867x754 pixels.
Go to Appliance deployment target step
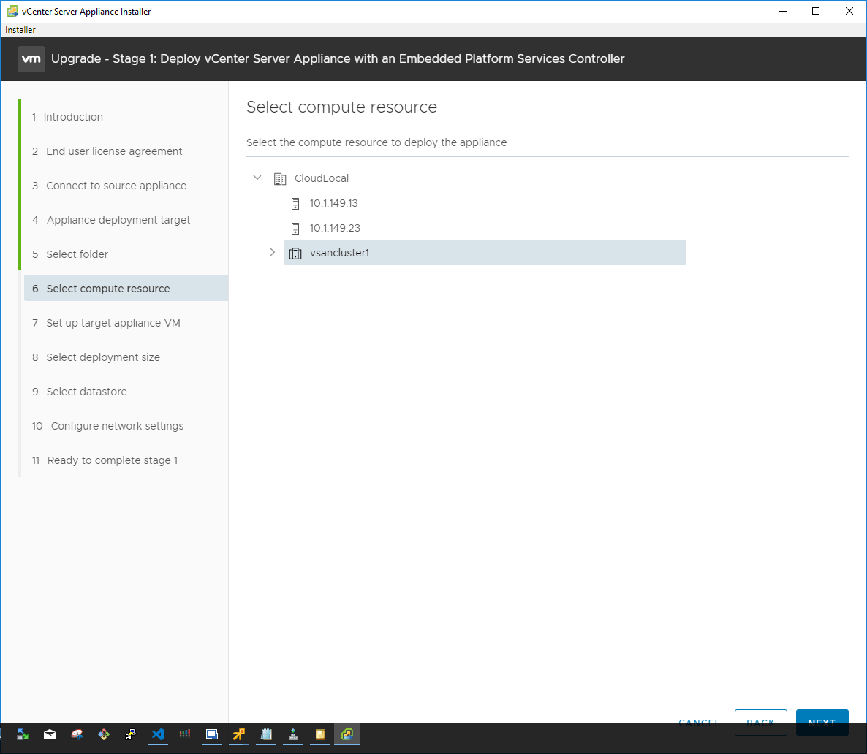[111, 220]
